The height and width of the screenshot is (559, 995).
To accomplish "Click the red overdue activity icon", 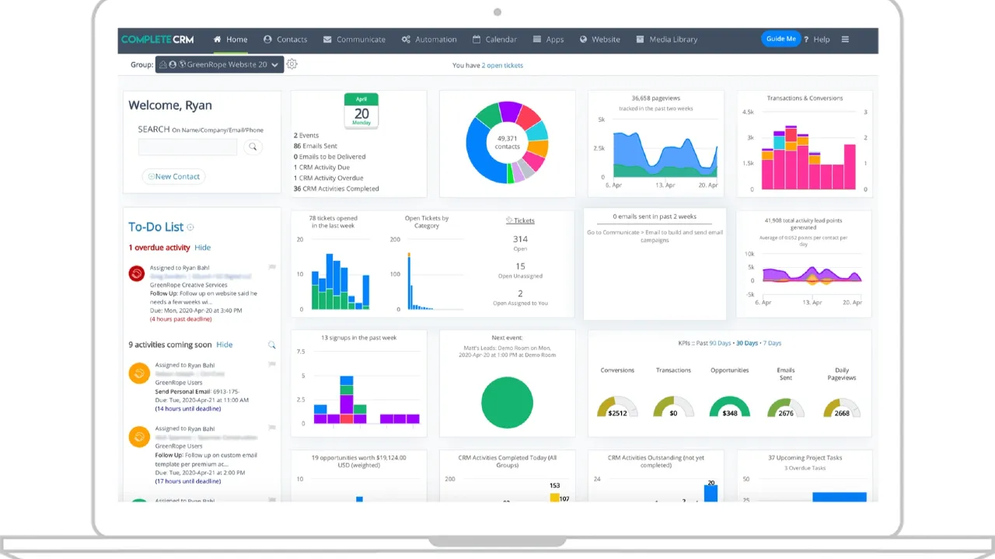I will (137, 273).
